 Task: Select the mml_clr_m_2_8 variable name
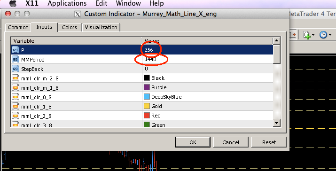pyautogui.click(x=39, y=78)
